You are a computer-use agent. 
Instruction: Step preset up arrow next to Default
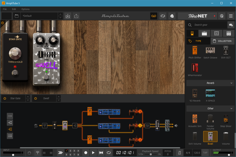pyautogui.click(x=60, y=14)
